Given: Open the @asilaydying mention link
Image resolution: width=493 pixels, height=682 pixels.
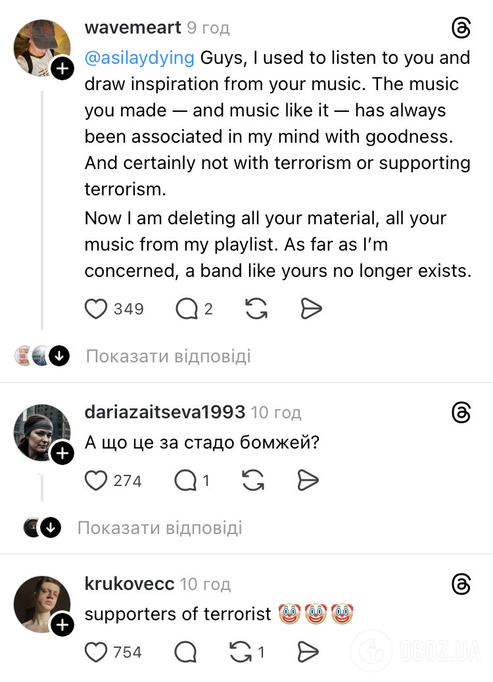Looking at the screenshot, I should coord(139,58).
